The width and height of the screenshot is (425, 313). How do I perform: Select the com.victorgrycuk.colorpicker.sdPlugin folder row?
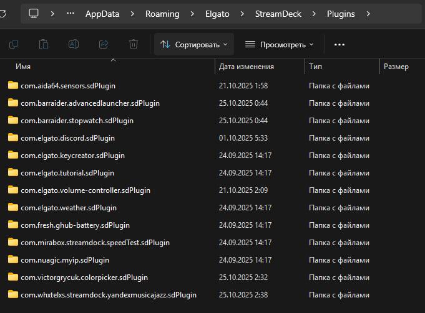click(84, 277)
